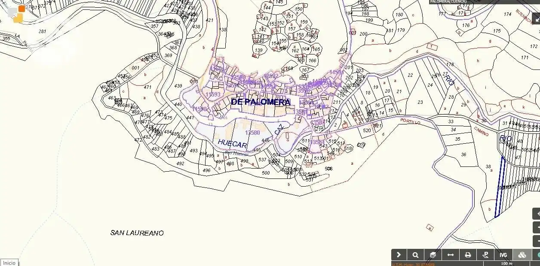Select the blue highlighted parcel strip
The height and width of the screenshot is (266, 540).
[500, 187]
